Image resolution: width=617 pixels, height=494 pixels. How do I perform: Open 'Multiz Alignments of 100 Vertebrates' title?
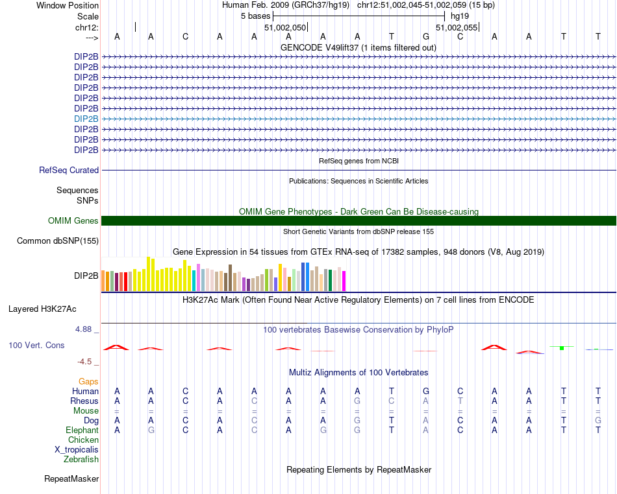click(x=359, y=372)
